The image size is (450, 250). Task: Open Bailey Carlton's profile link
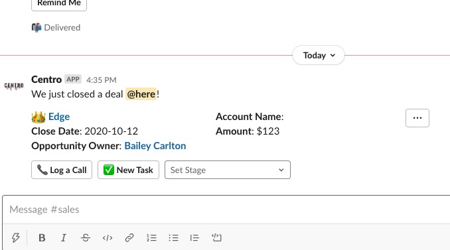155,146
